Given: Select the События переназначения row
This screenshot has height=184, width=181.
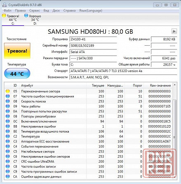Looking at the screenshot, I should [88, 147].
